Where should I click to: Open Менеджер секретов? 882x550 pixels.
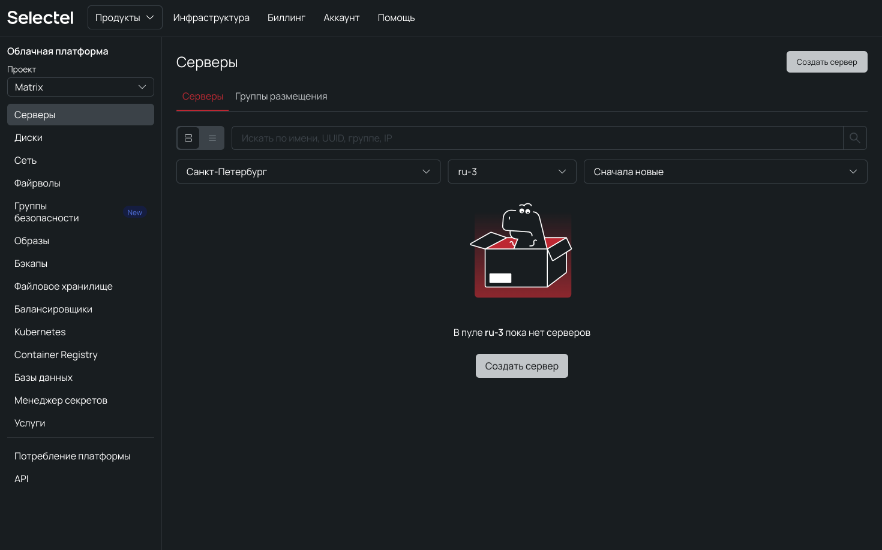tap(80, 400)
